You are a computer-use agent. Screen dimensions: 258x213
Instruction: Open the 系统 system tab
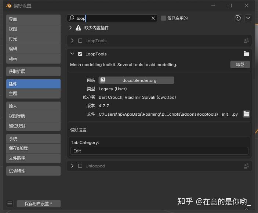tap(33, 138)
